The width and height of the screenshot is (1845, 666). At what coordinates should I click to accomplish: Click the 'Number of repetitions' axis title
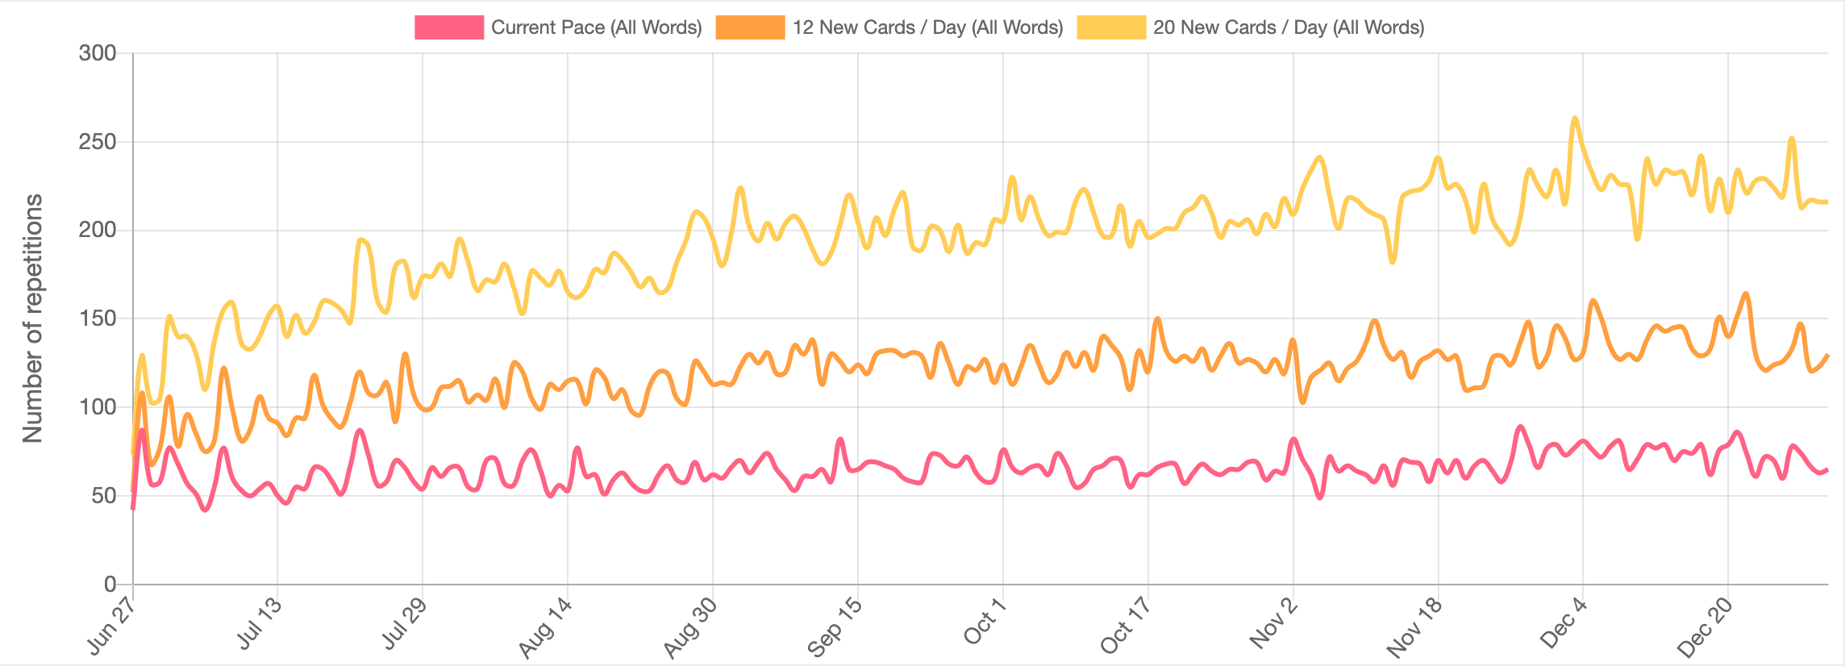[33, 318]
